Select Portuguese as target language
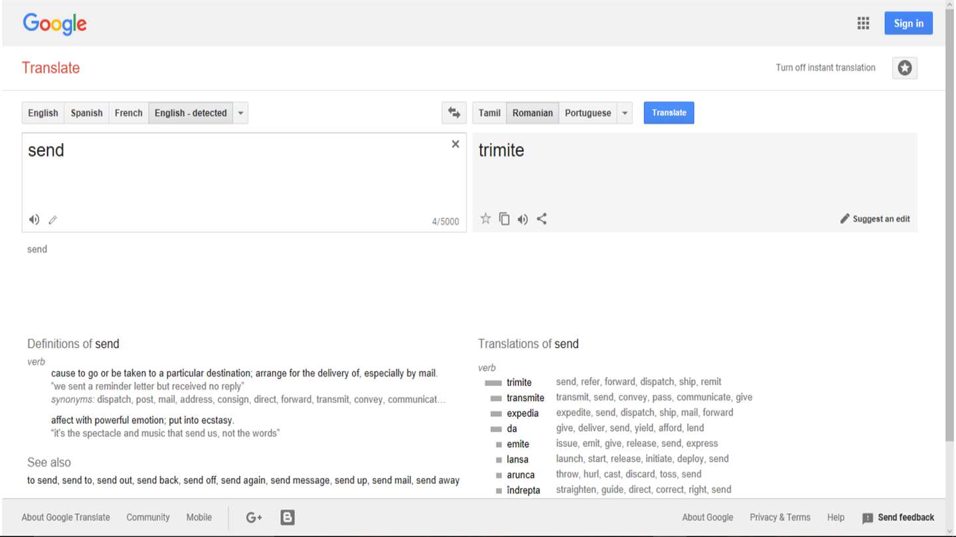Screen dimensions: 956x537 588,113
